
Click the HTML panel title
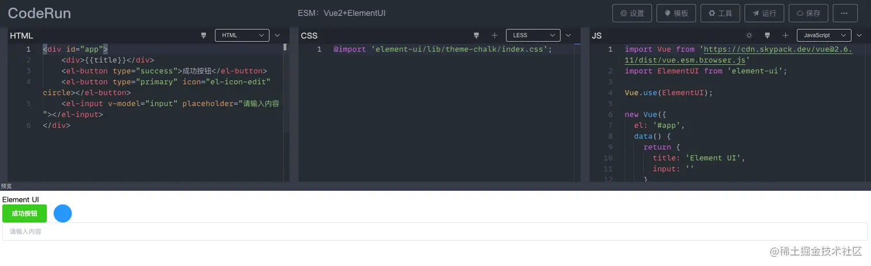(x=21, y=36)
